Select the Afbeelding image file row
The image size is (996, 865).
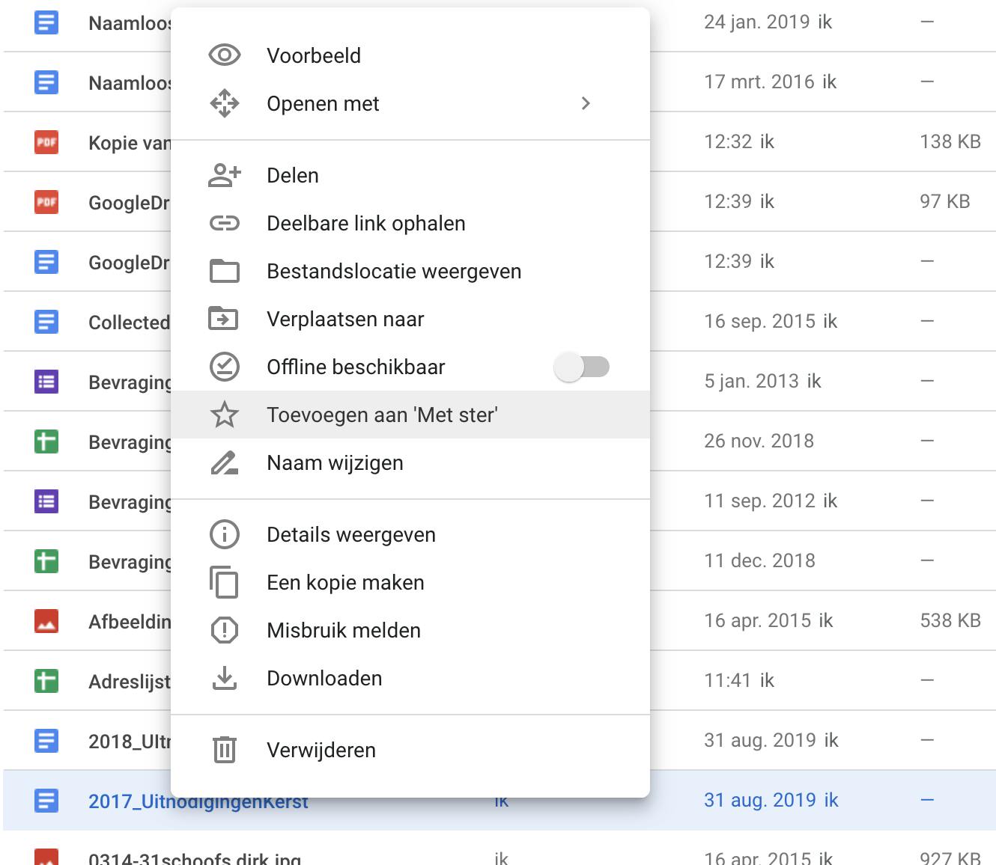click(x=129, y=621)
